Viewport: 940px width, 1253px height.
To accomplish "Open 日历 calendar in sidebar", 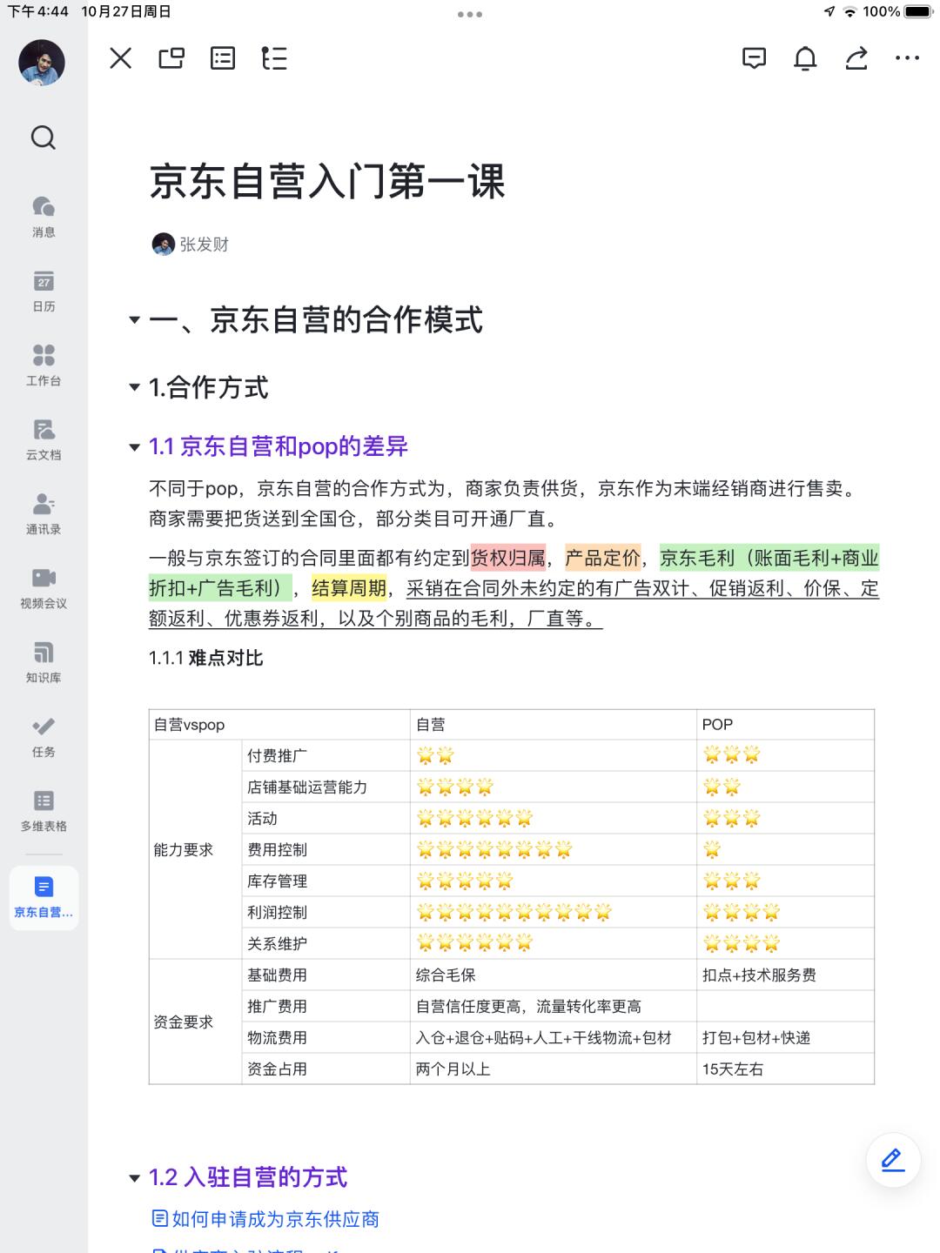I will pyautogui.click(x=44, y=291).
